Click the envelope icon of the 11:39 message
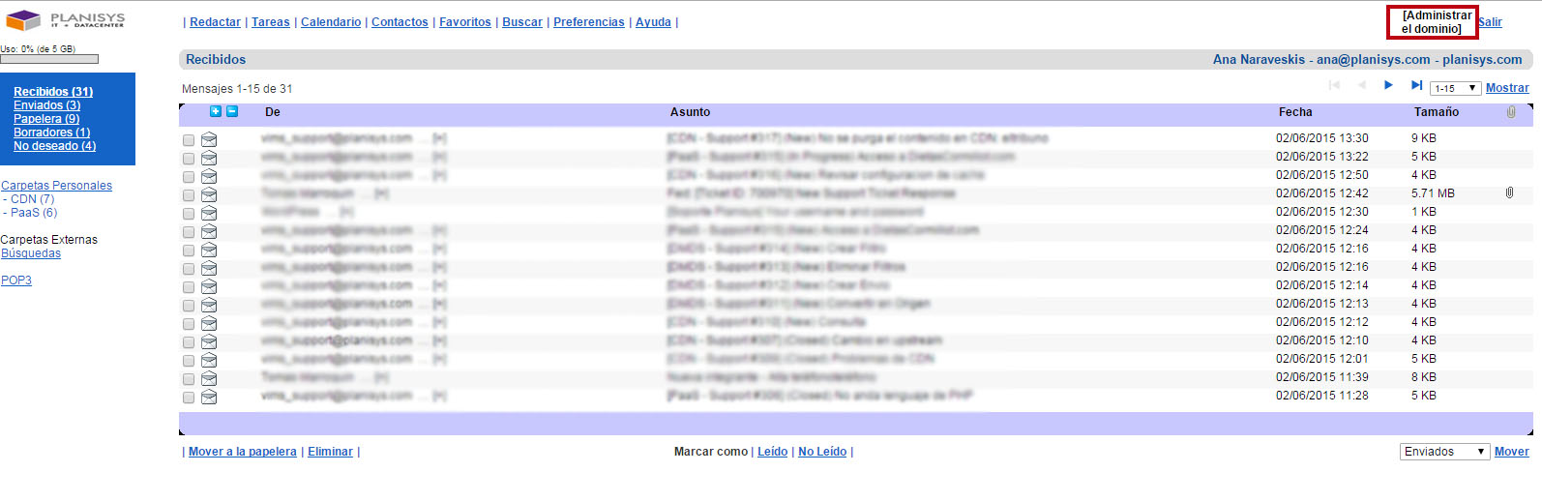Image resolution: width=1542 pixels, height=502 pixels. 209,378
